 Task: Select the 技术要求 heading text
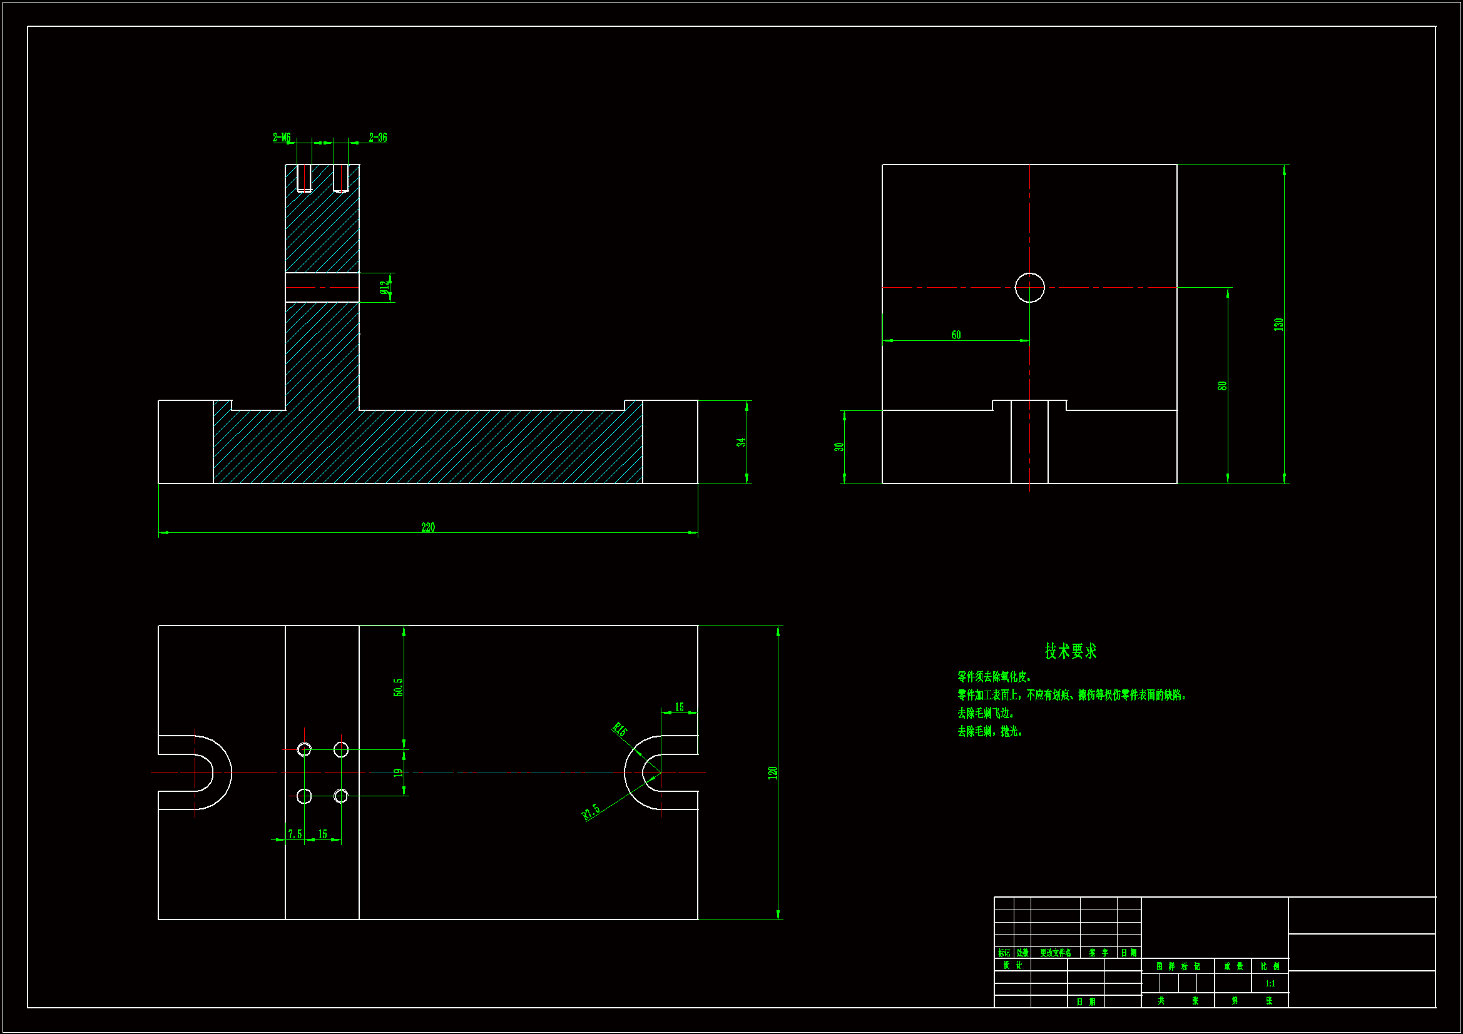coord(1071,651)
